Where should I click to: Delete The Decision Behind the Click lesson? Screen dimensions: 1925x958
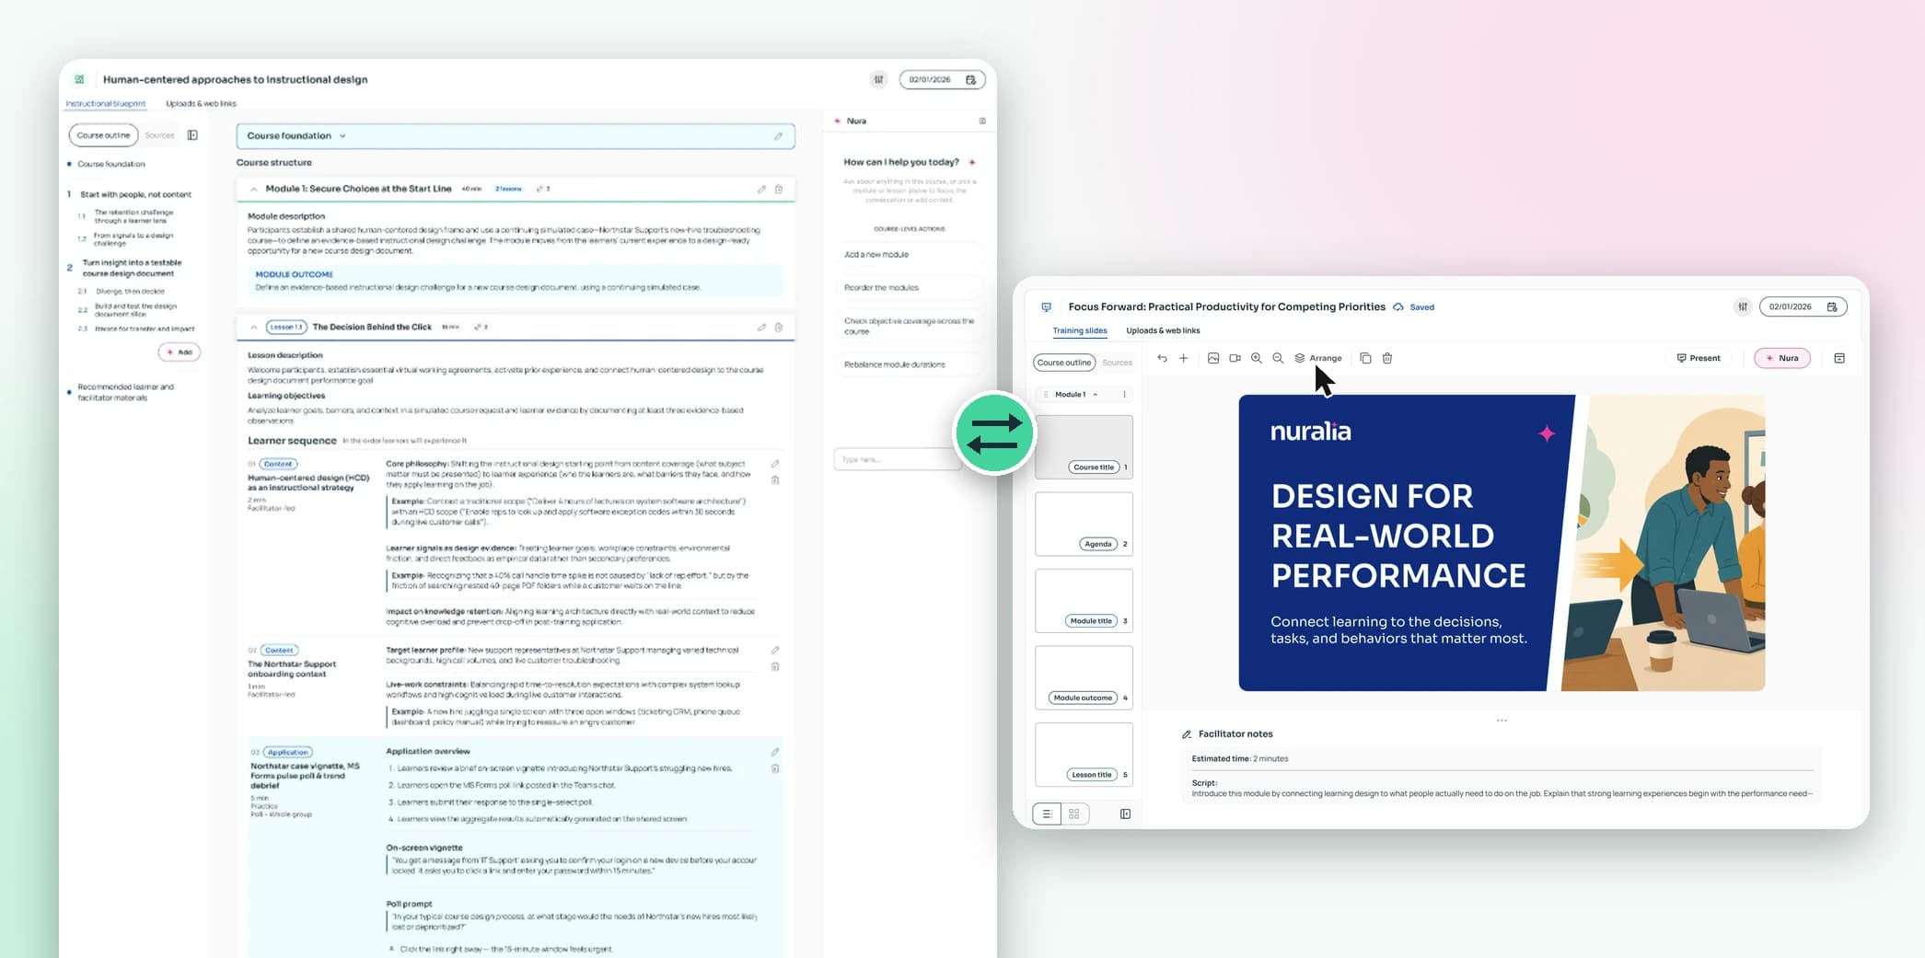779,328
